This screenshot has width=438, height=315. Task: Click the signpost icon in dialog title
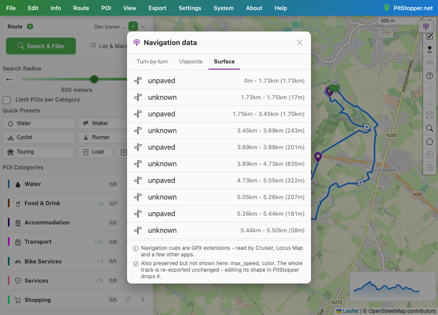tap(137, 42)
